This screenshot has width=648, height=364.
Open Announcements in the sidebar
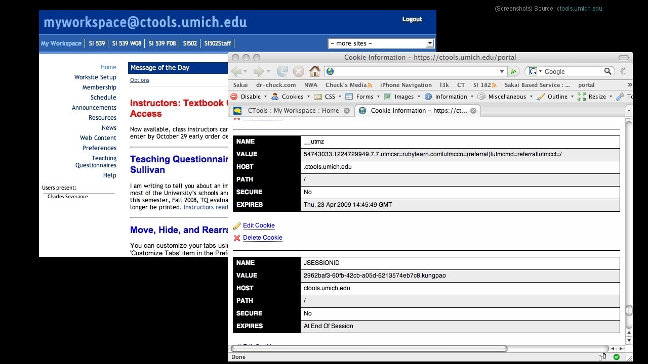94,108
